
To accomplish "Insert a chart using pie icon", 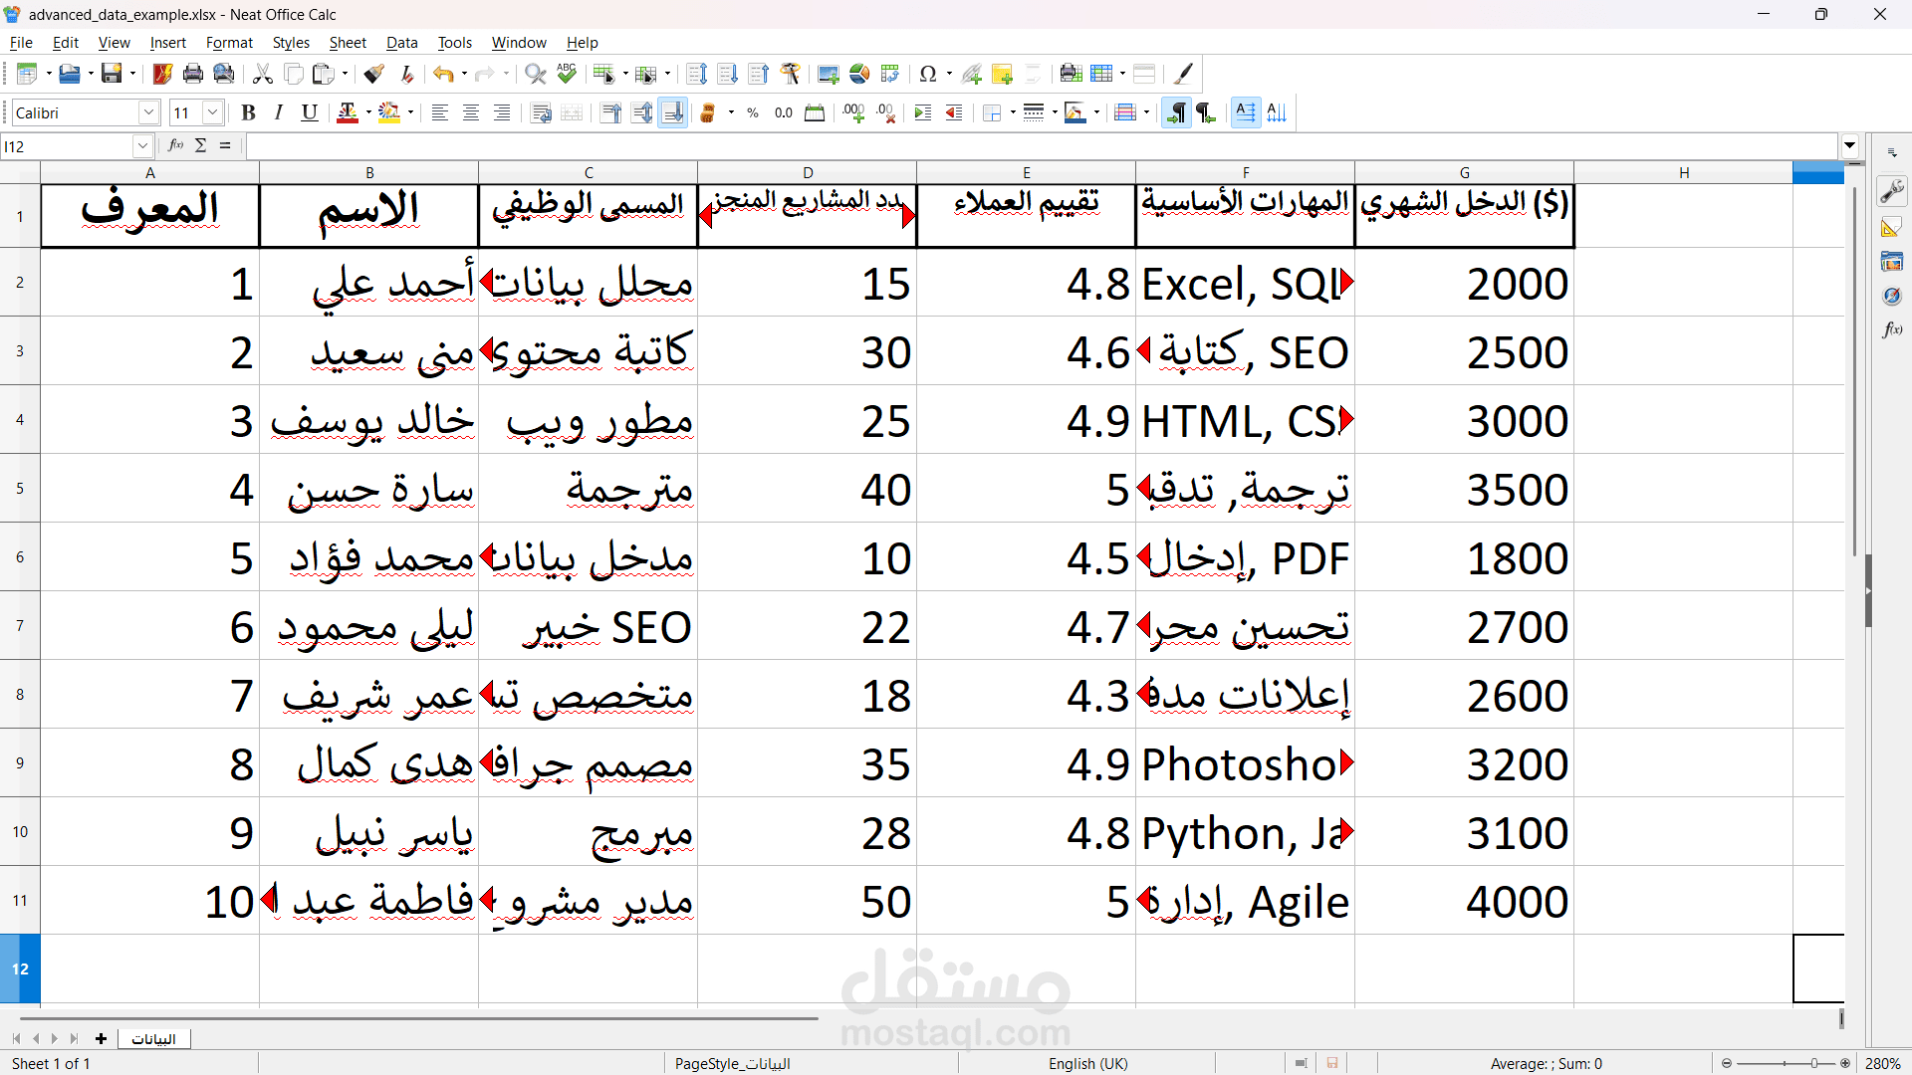I will pos(859,74).
